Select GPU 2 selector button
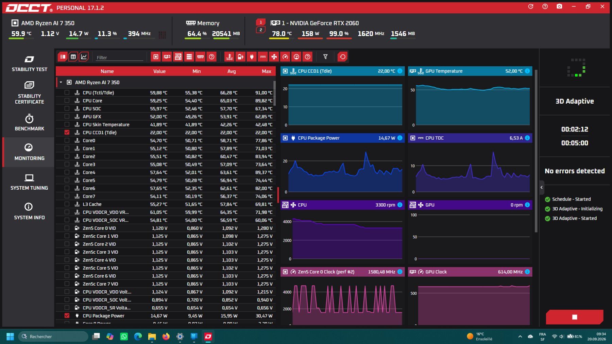This screenshot has height=344, width=612. (261, 30)
